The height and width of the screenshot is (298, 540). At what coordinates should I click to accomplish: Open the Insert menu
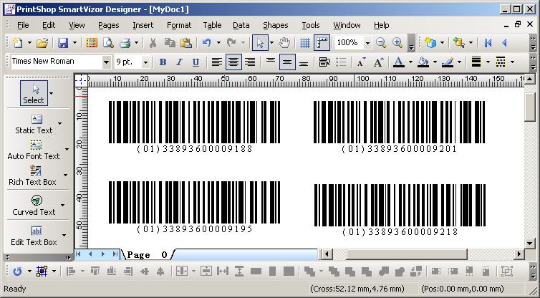[143, 25]
